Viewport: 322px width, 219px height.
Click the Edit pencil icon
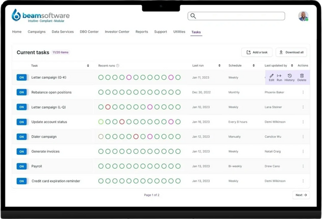point(272,76)
